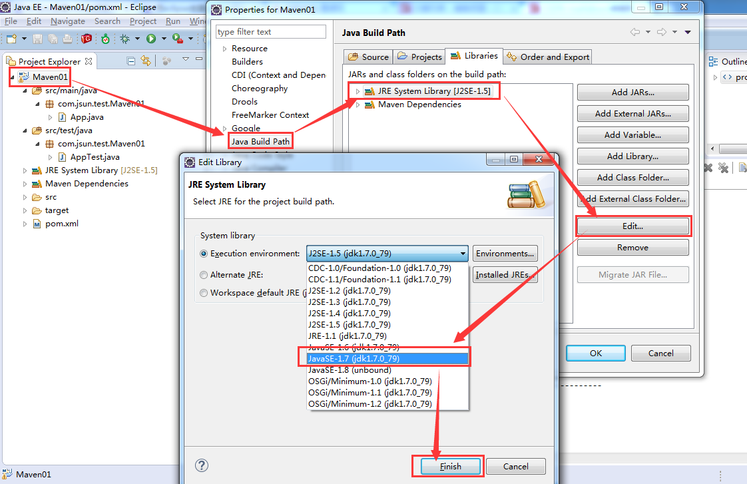The width and height of the screenshot is (747, 484).
Task: Expand JRE System Library in build path list
Action: tap(358, 91)
